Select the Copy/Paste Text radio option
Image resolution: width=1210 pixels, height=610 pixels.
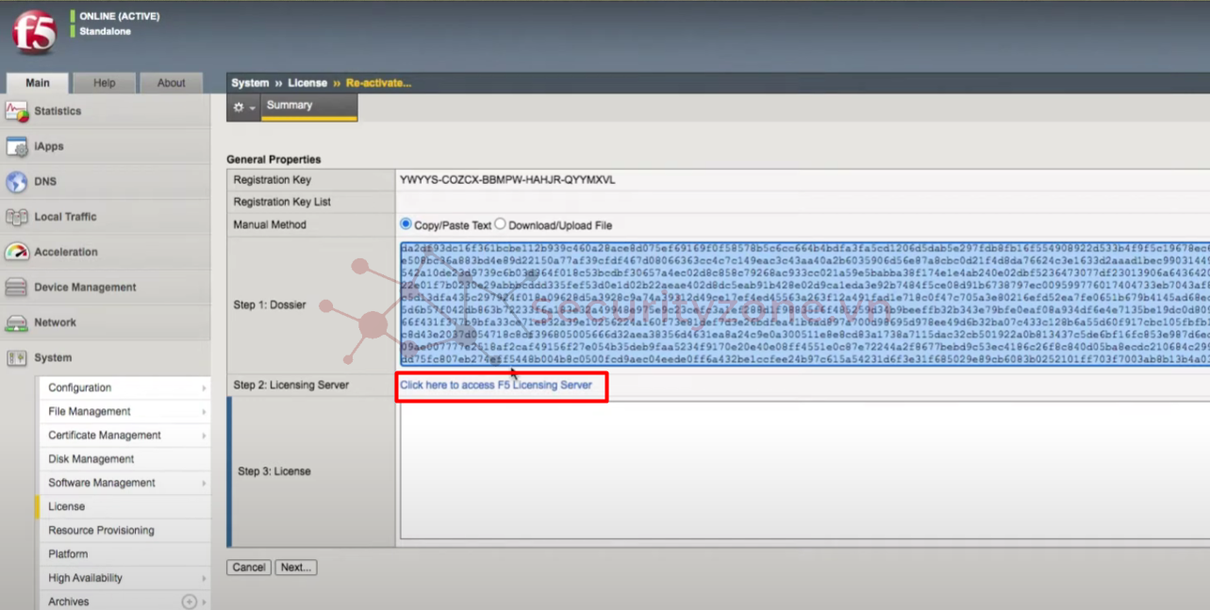(406, 224)
